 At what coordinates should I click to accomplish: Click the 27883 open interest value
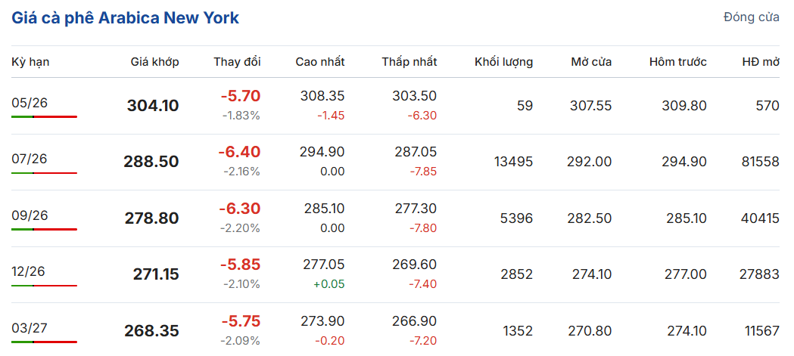[759, 274]
